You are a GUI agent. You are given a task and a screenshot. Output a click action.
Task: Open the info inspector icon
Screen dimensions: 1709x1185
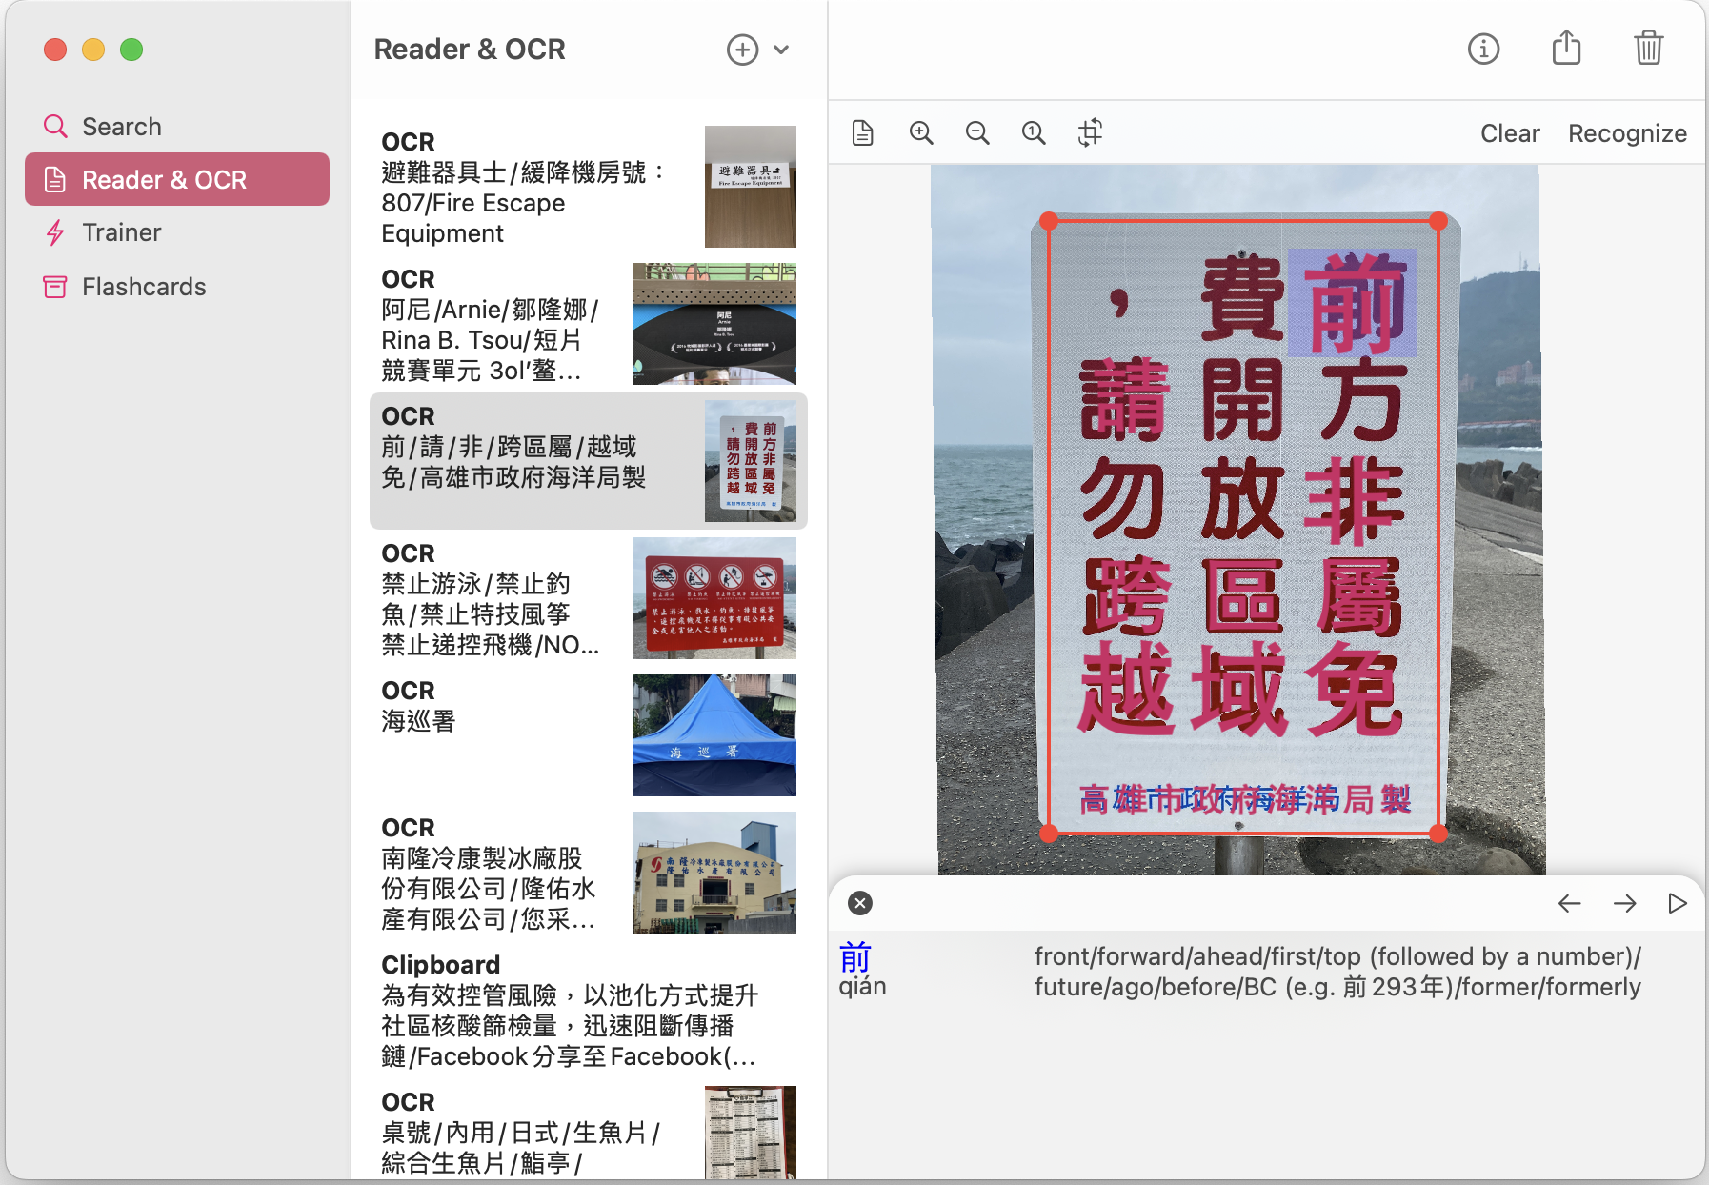click(x=1483, y=49)
